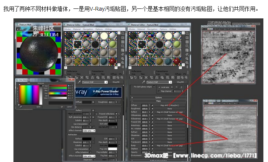Open Modes menu in left Material Editor
The width and height of the screenshot is (268, 162).
coord(68,29)
